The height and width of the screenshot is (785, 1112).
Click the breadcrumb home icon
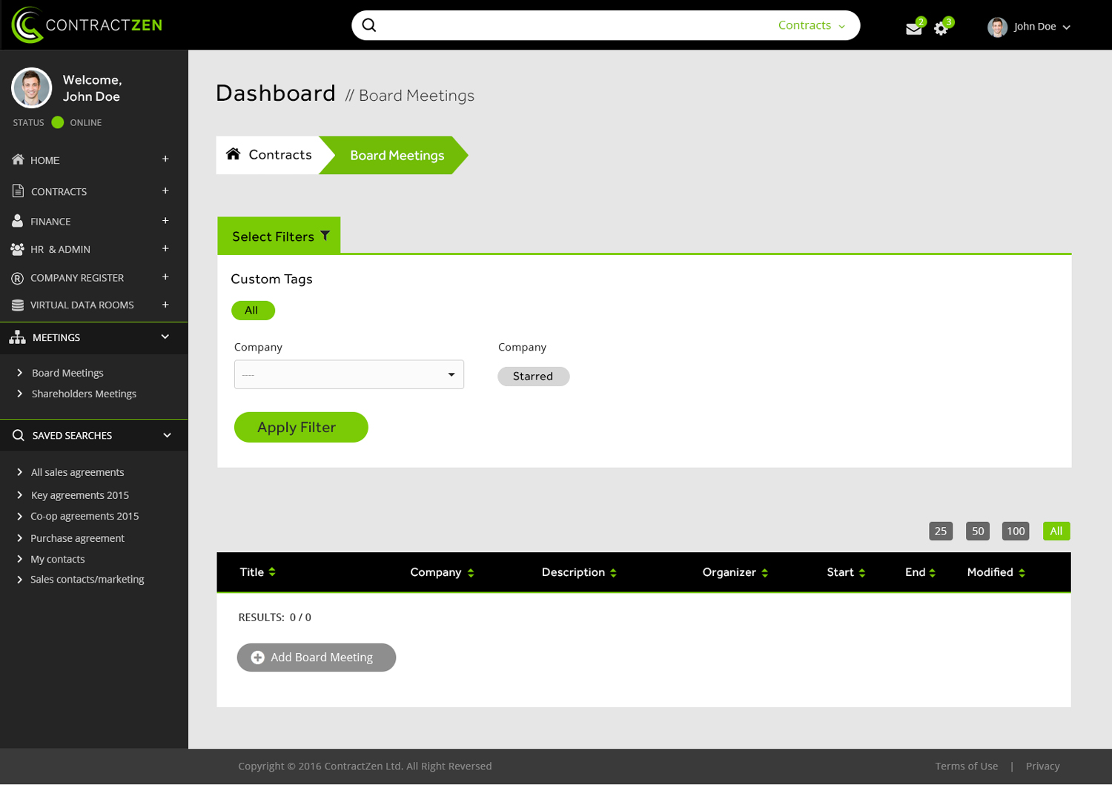pos(233,154)
